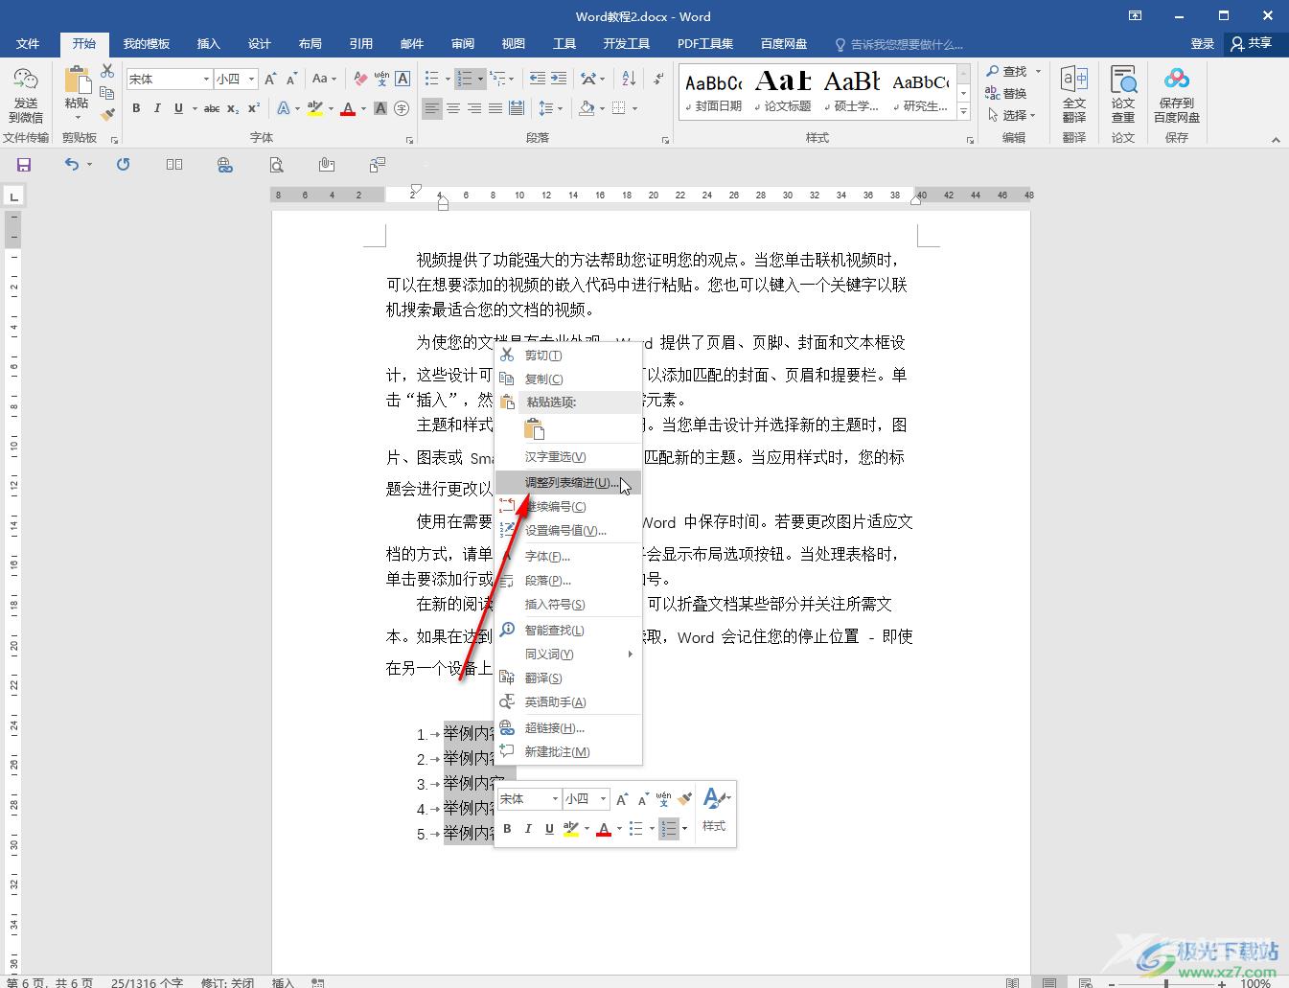Click the superscript icon in ribbon
Screen dimensions: 1289x988
[254, 108]
